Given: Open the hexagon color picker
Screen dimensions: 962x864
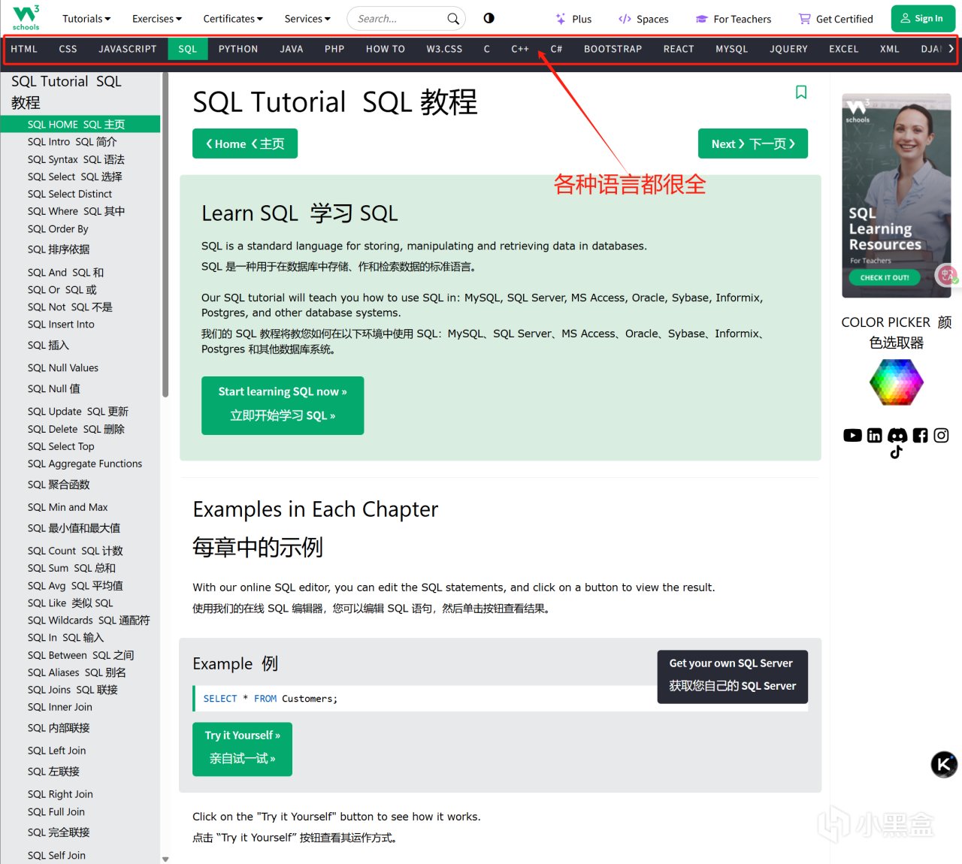Looking at the screenshot, I should (897, 382).
